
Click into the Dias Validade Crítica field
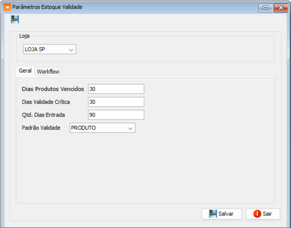pos(116,102)
